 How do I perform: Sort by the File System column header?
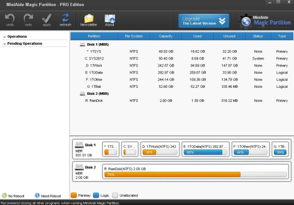[134, 36]
